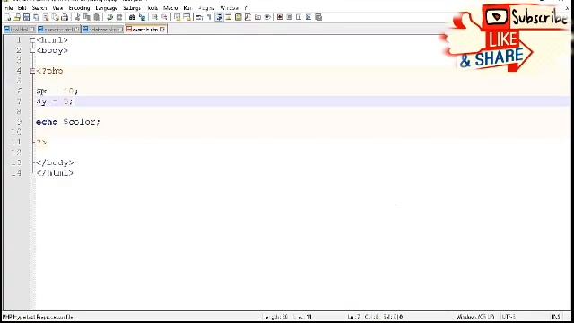Click the closing </html> tag line
The image size is (574, 323).
tap(55, 173)
